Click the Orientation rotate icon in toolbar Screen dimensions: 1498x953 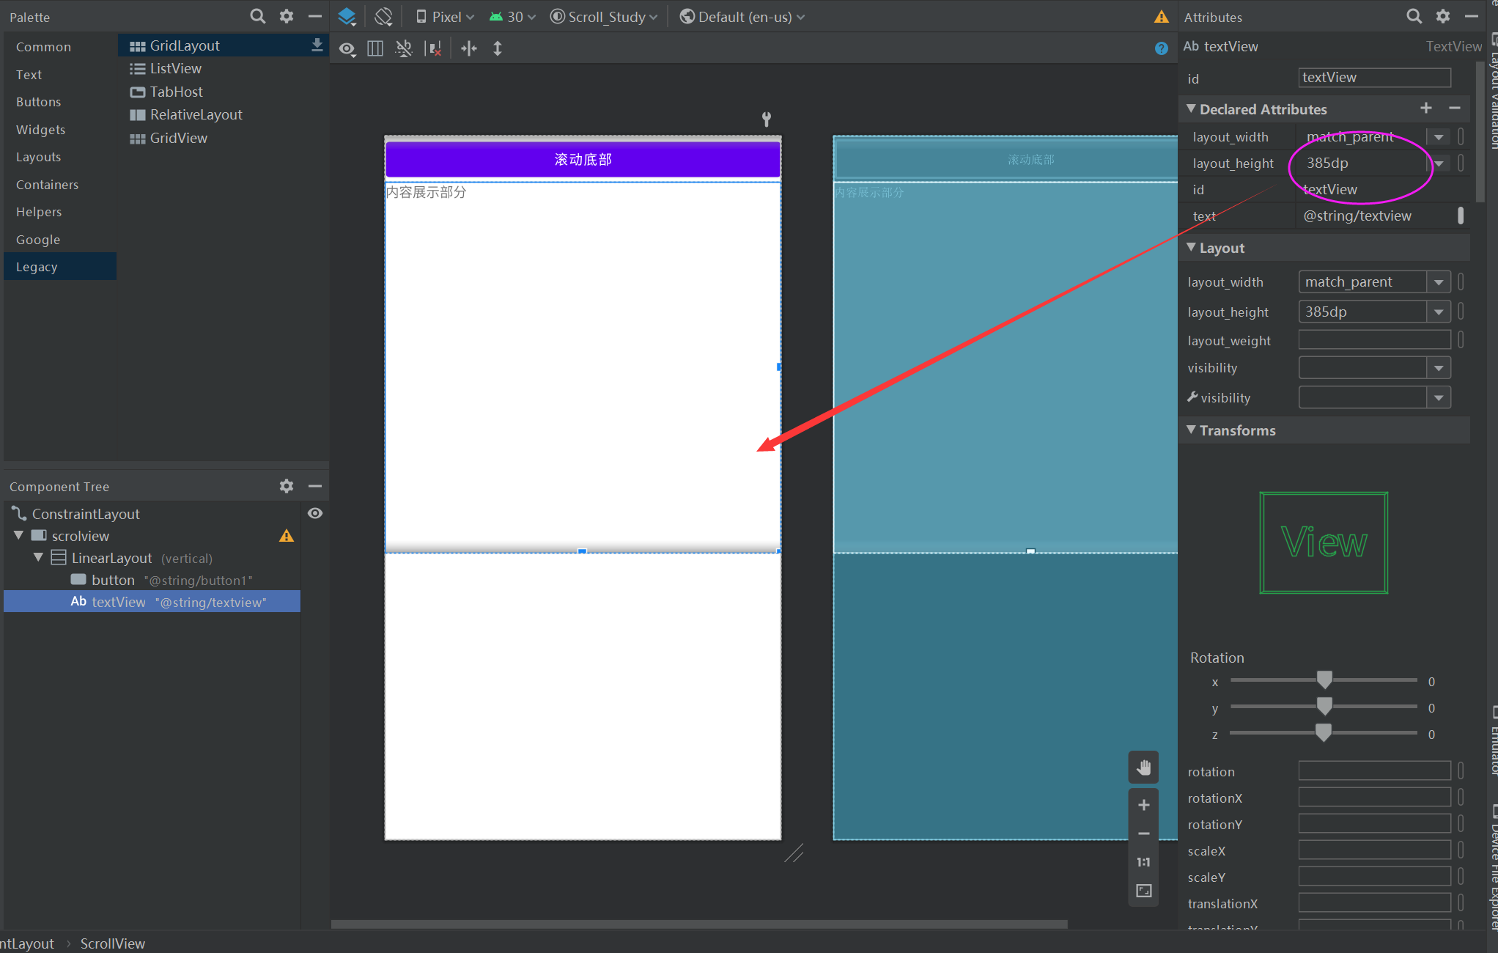383,16
